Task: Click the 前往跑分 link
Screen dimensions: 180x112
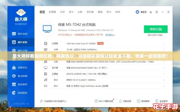Action: 110,35
